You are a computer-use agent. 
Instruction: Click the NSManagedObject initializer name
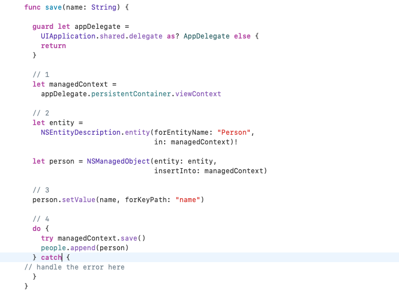click(x=118, y=161)
